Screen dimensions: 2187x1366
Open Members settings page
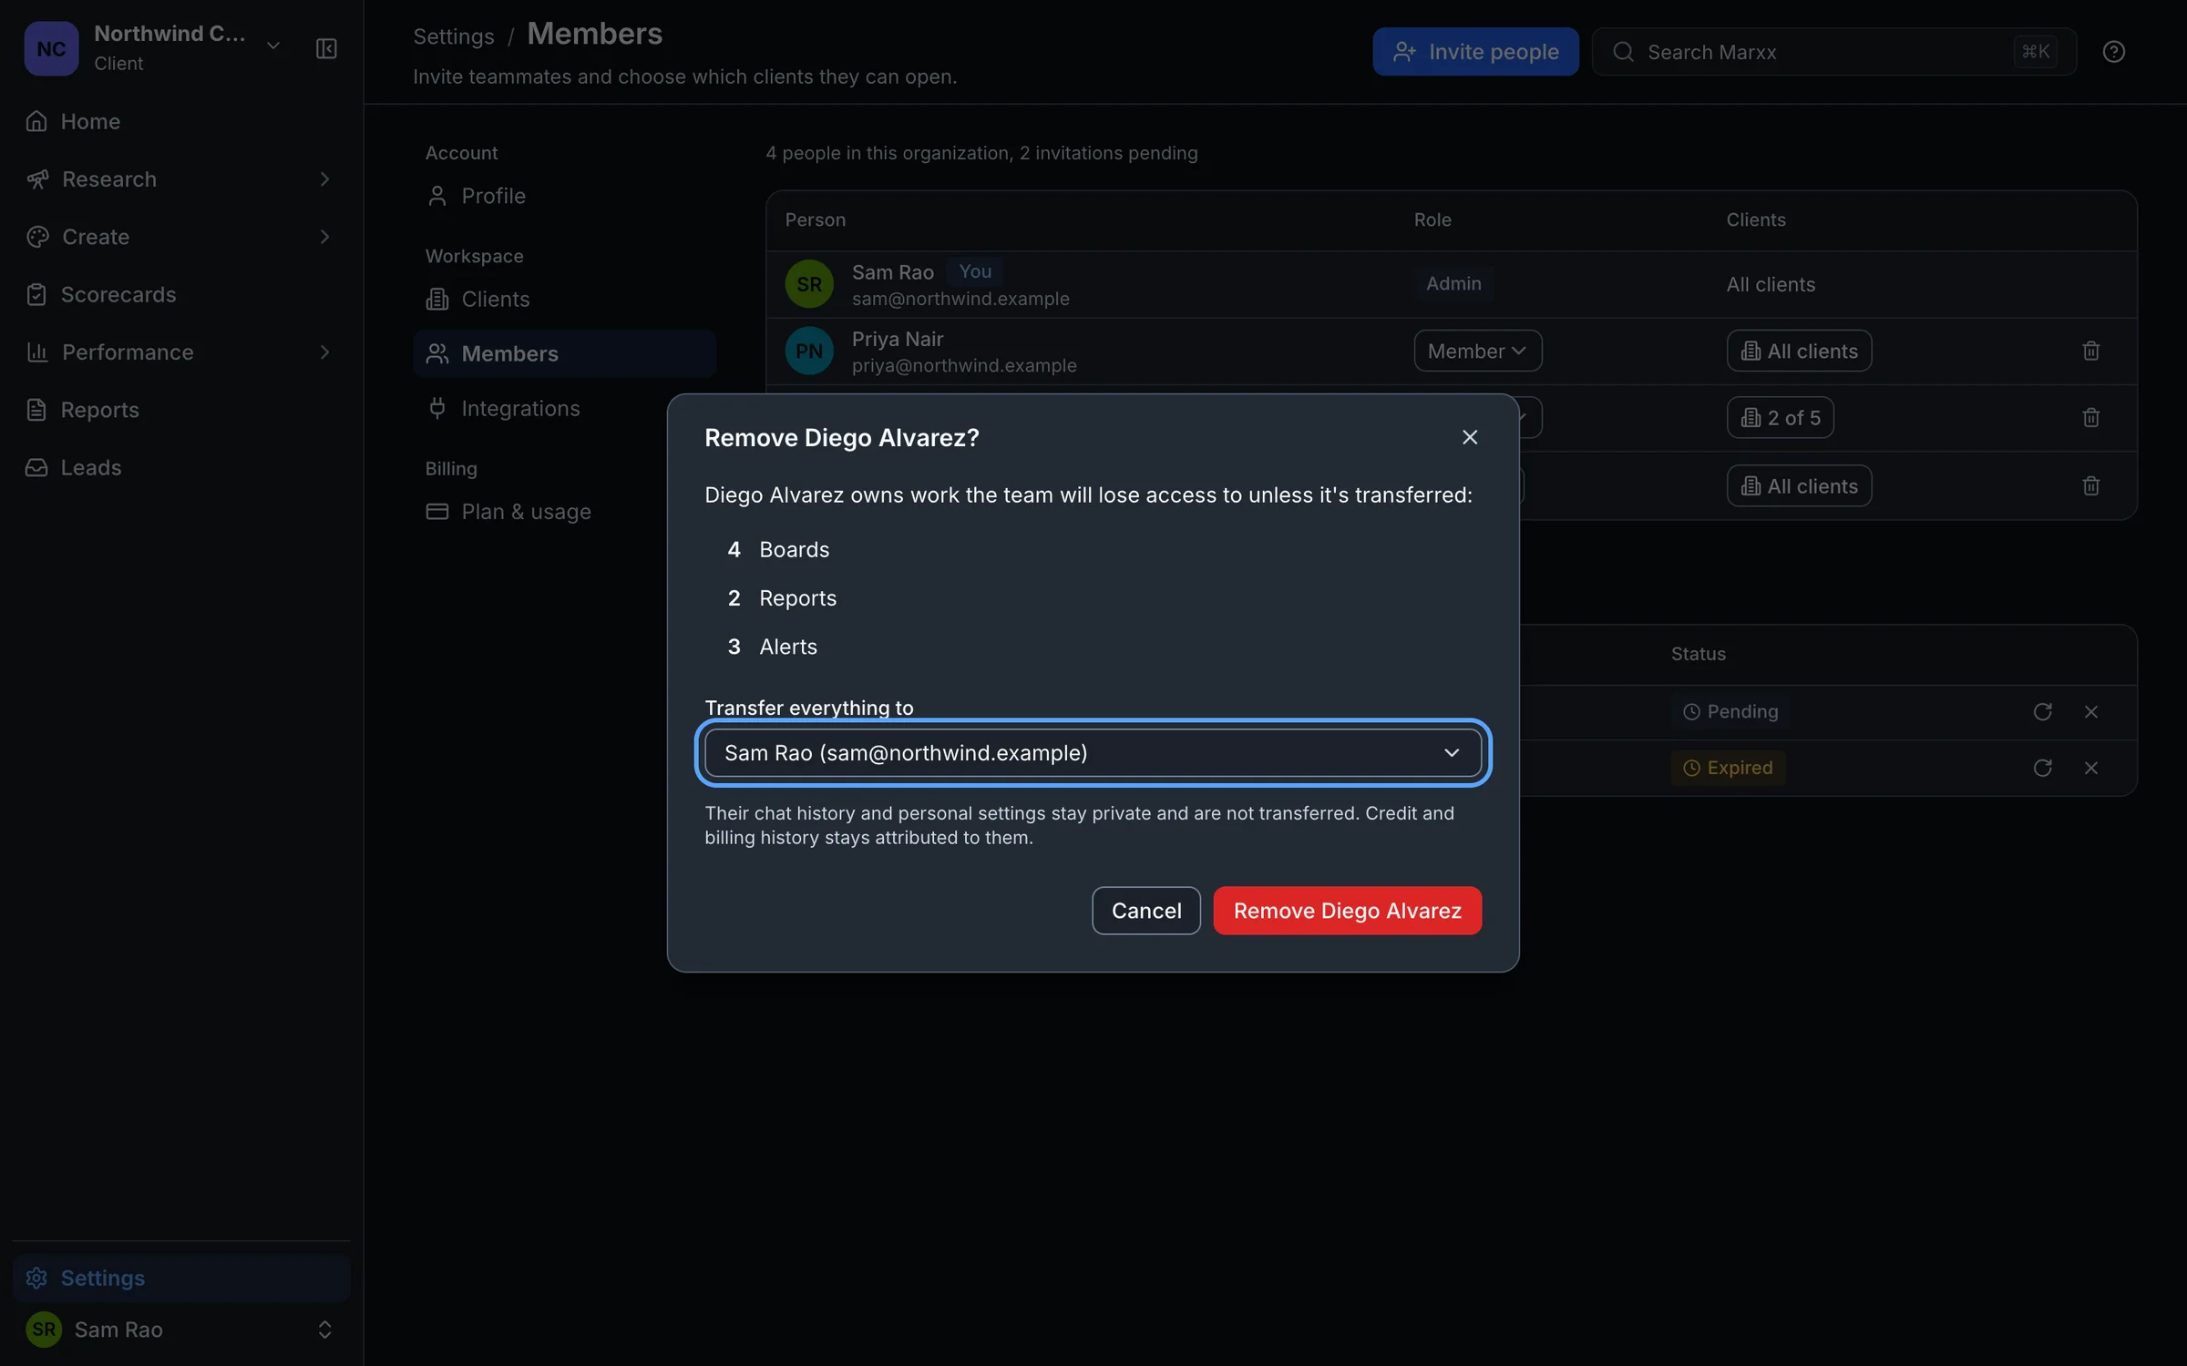[564, 353]
